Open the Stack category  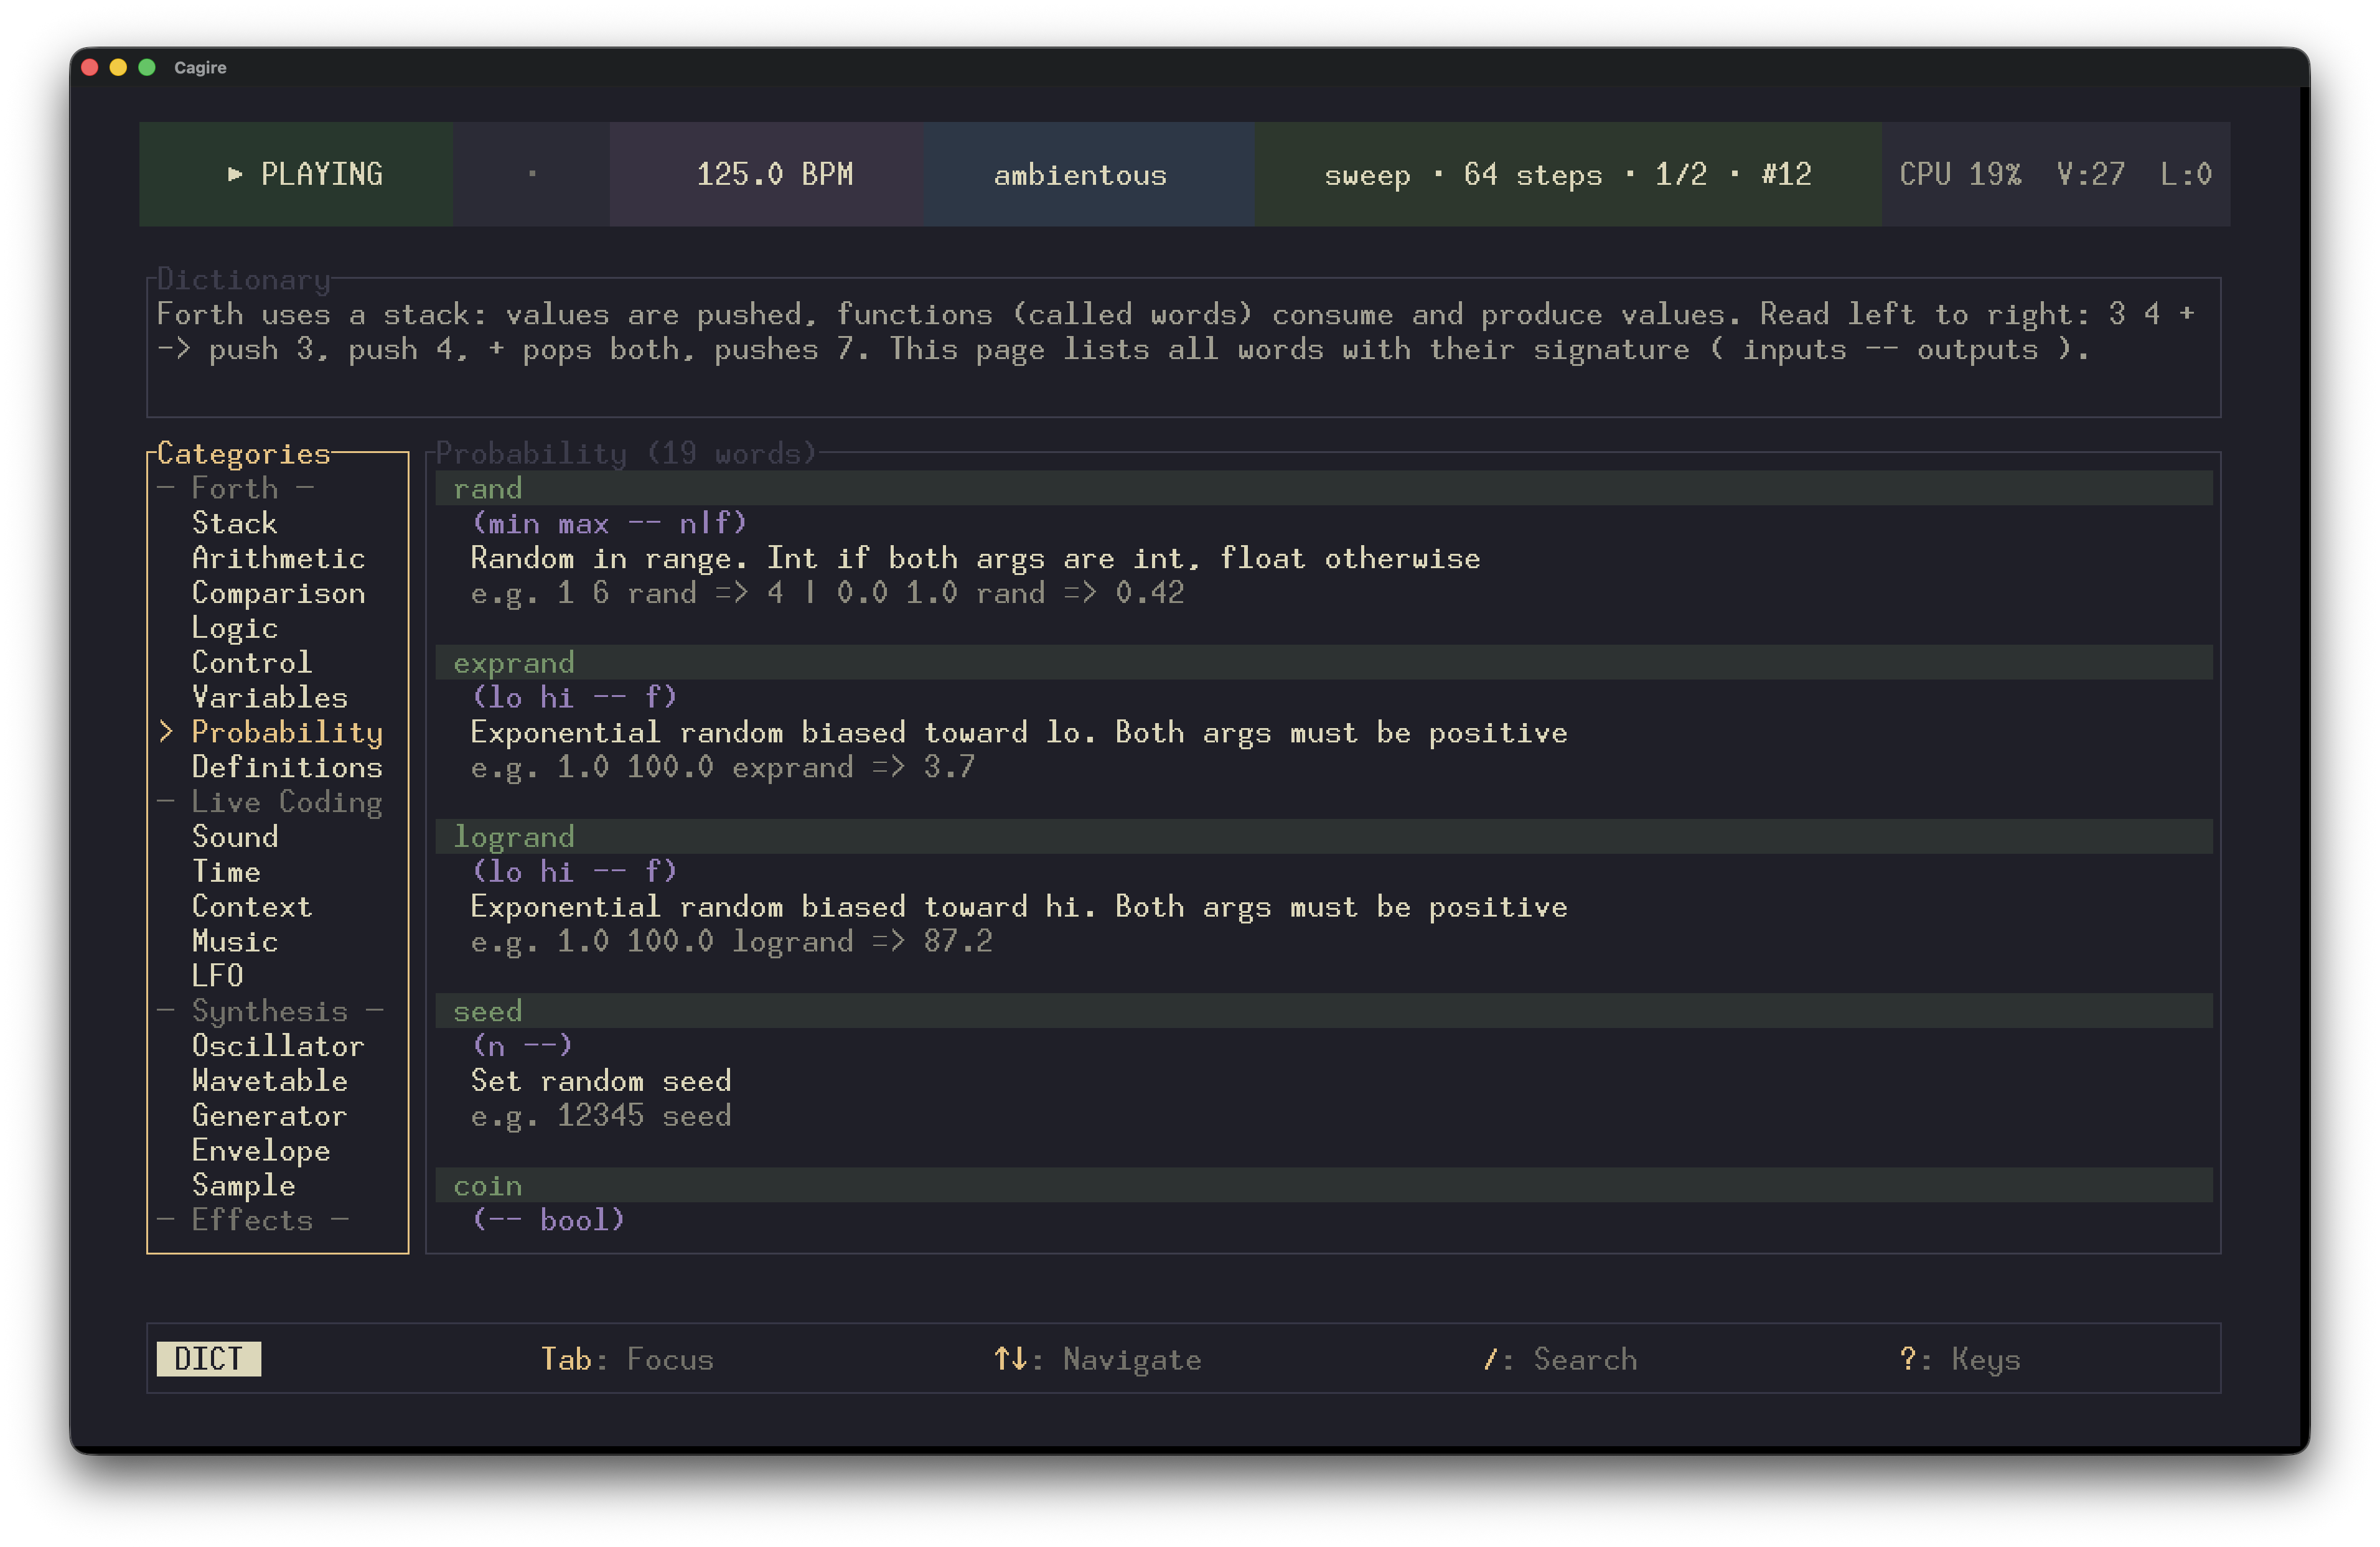click(234, 523)
